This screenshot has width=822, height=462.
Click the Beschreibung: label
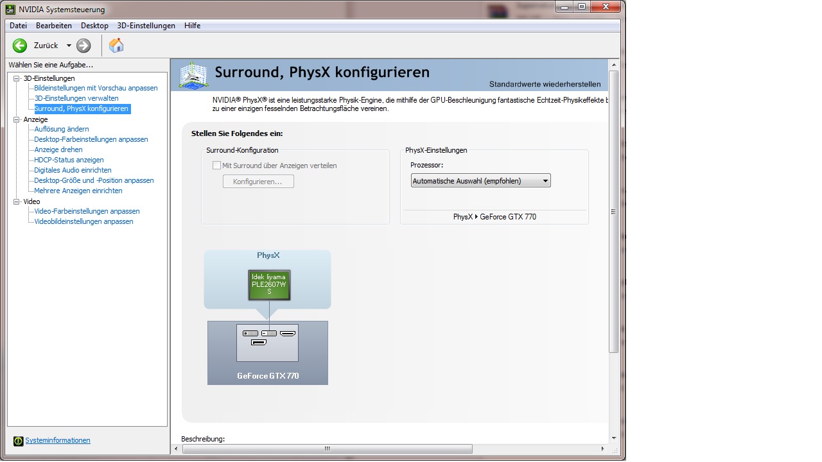(203, 439)
